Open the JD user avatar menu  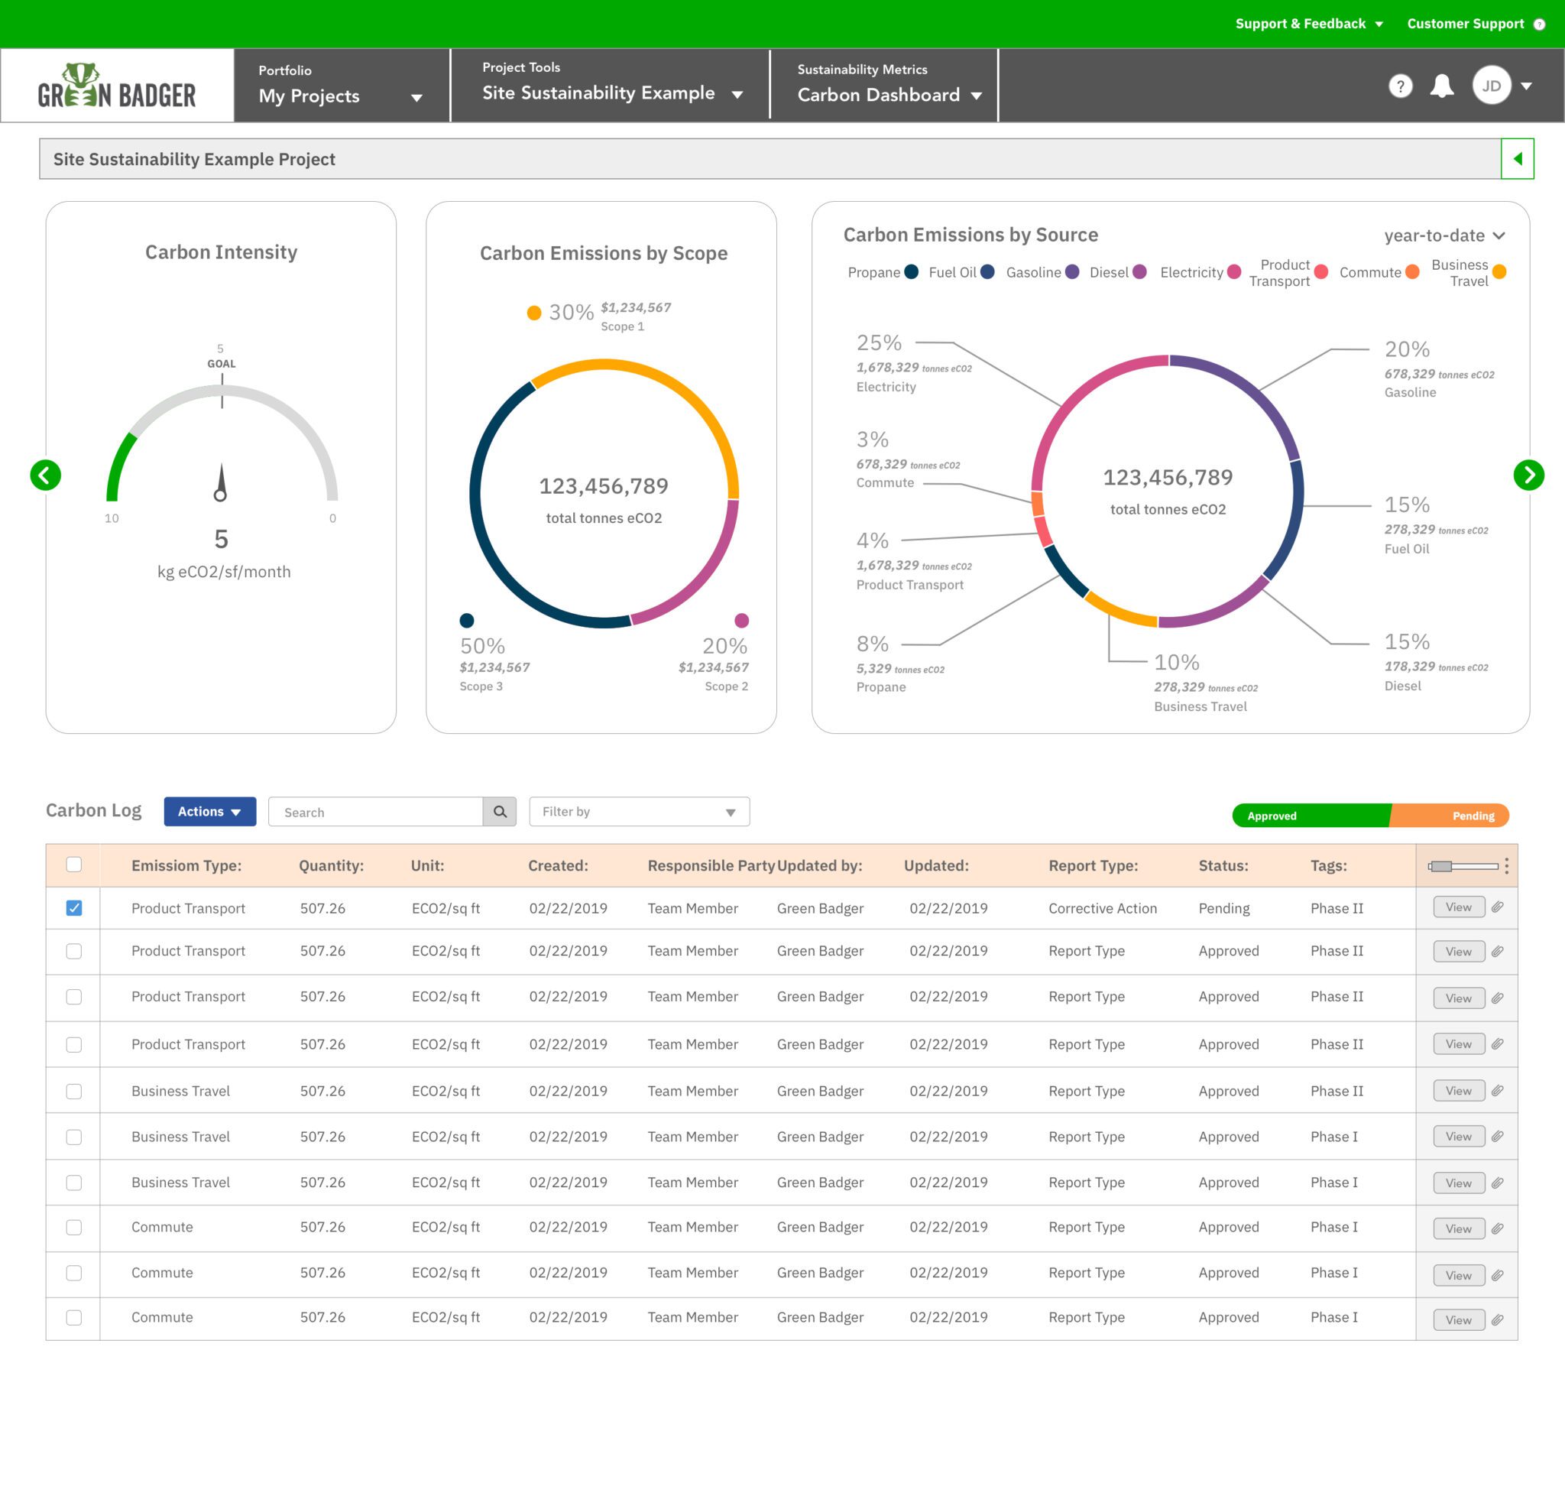[1492, 86]
